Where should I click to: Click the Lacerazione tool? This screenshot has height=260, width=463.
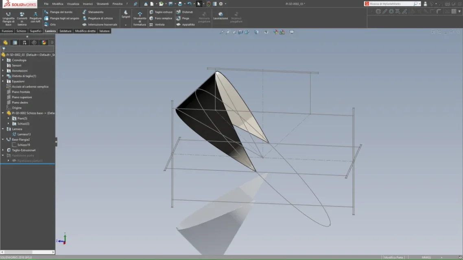[x=221, y=16]
